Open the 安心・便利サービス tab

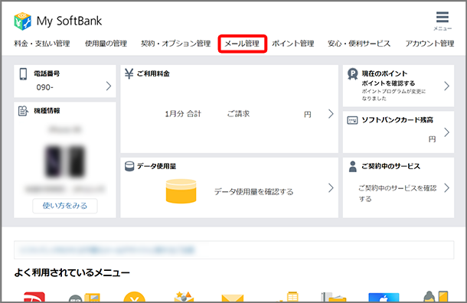tap(359, 44)
